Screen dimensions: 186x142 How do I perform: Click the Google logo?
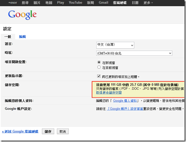click(x=23, y=15)
